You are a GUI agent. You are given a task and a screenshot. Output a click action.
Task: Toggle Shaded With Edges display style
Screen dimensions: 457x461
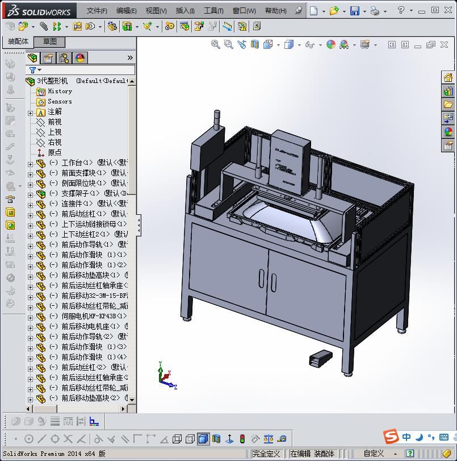[203, 439]
